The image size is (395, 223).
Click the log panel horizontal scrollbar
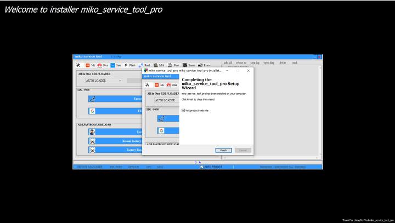pyautogui.click(x=271, y=158)
